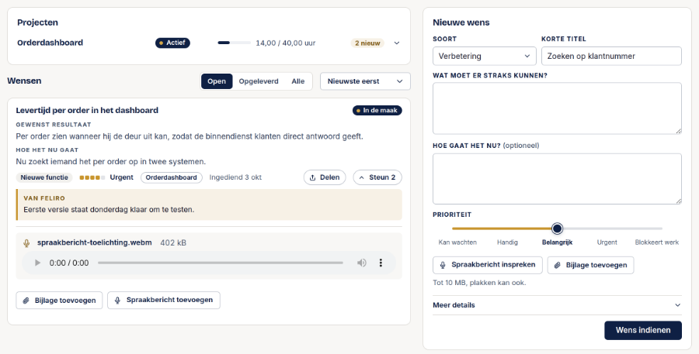Viewport: 699px width, 354px height.
Task: Set priority to Kan wachten
Action: [x=457, y=242]
